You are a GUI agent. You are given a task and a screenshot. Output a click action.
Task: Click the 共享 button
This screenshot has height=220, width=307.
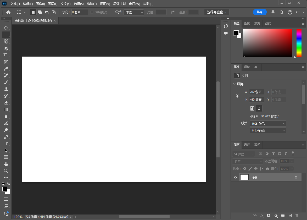(x=260, y=12)
